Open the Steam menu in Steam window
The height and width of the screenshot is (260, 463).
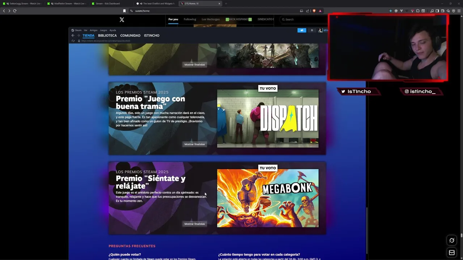(x=76, y=30)
